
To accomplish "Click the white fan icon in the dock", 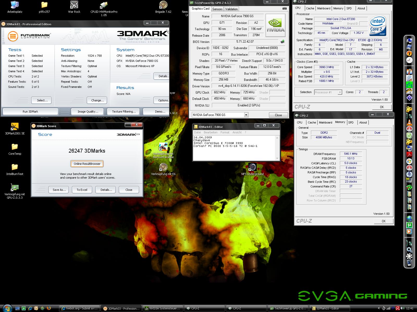I will (x=409, y=256).
